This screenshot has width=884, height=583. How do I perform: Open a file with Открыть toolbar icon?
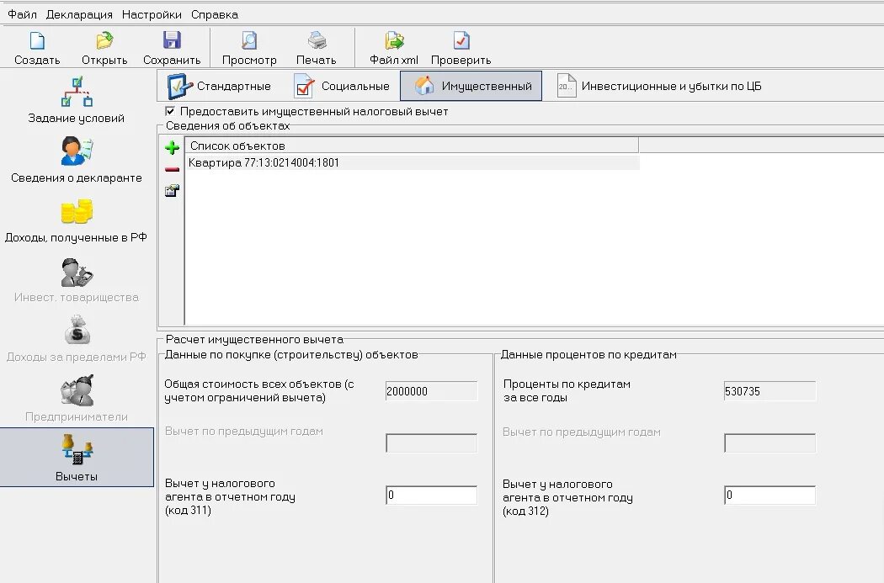tap(104, 40)
